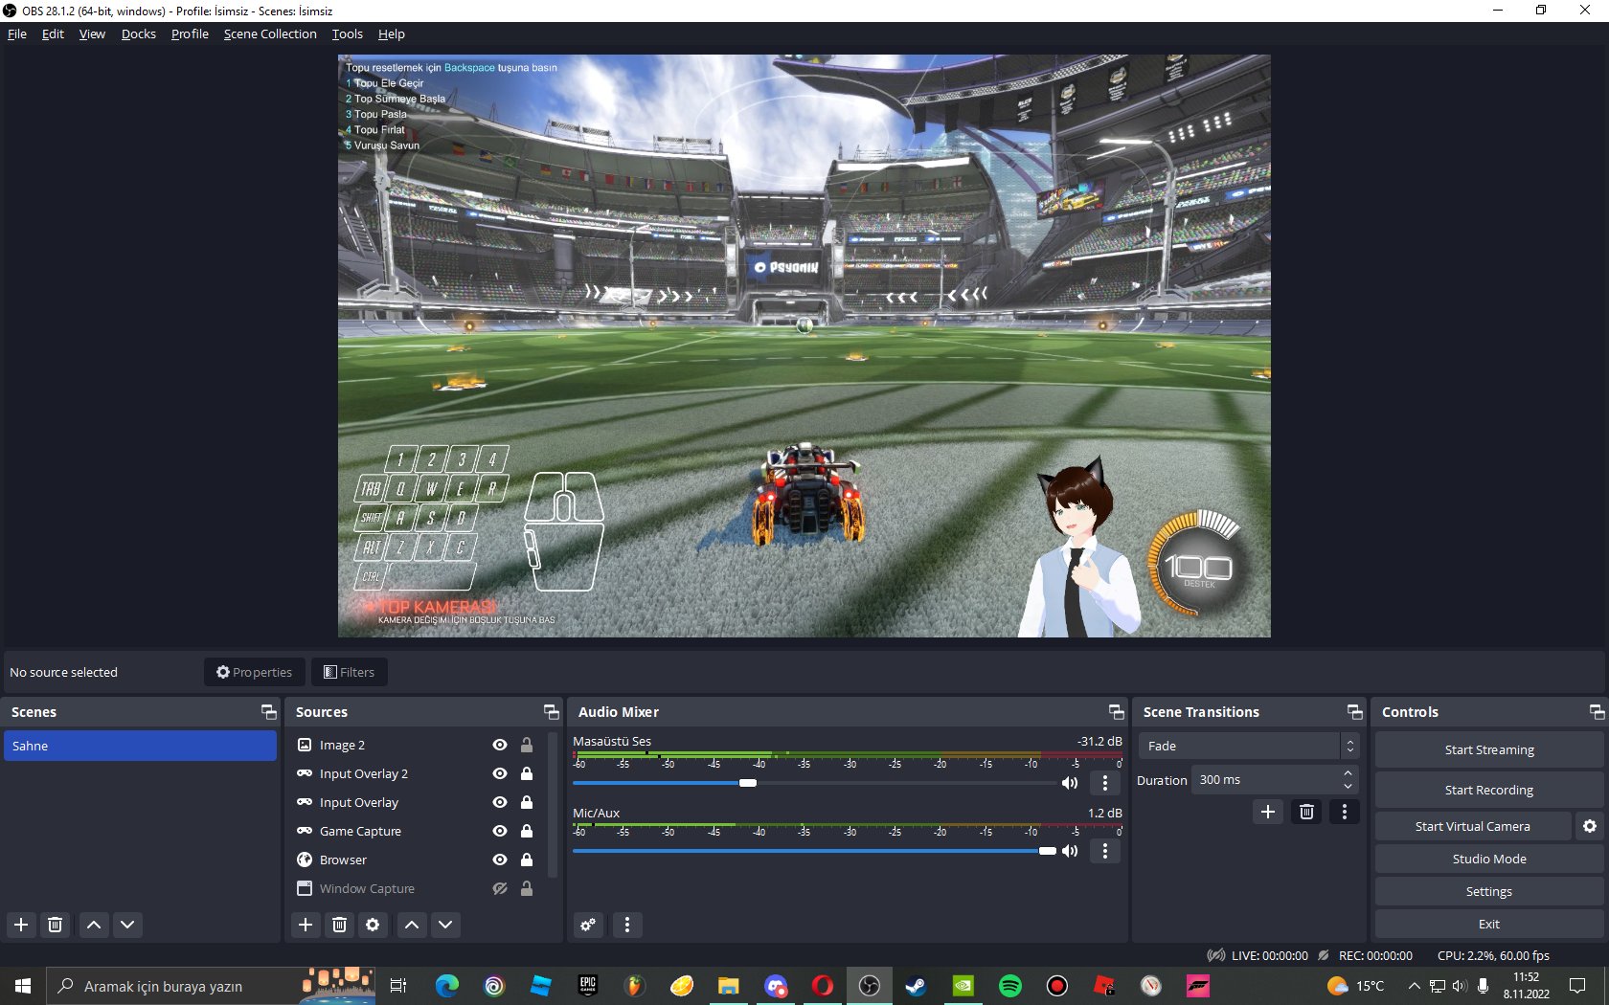Click Start Streaming button
Image resolution: width=1609 pixels, height=1005 pixels.
point(1489,749)
